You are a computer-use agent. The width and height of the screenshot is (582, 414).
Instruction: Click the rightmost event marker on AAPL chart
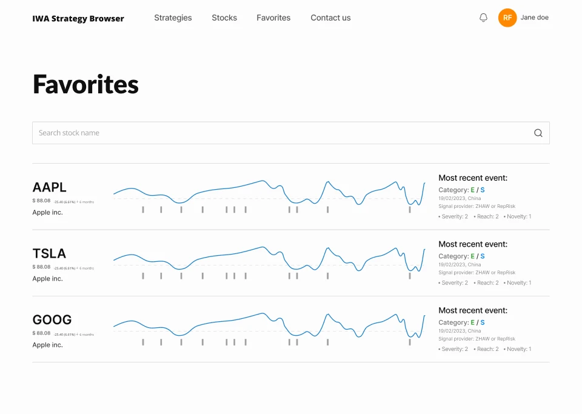pos(410,209)
